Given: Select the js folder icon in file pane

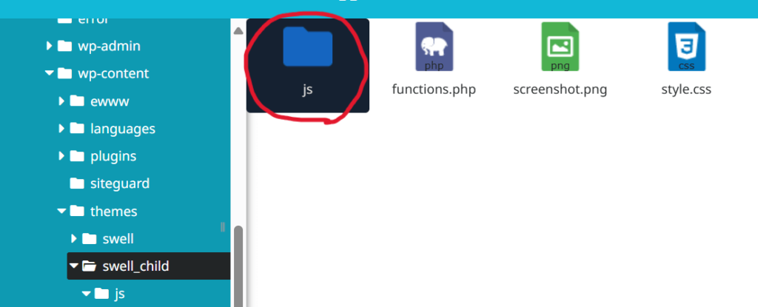Looking at the screenshot, I should (307, 47).
